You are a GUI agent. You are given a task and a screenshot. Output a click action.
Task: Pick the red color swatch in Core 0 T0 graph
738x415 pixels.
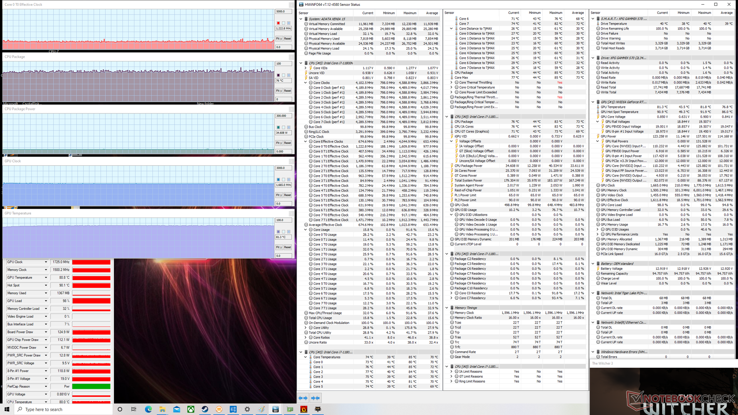coord(278,23)
